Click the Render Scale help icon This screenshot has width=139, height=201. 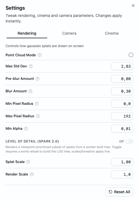click(32, 174)
